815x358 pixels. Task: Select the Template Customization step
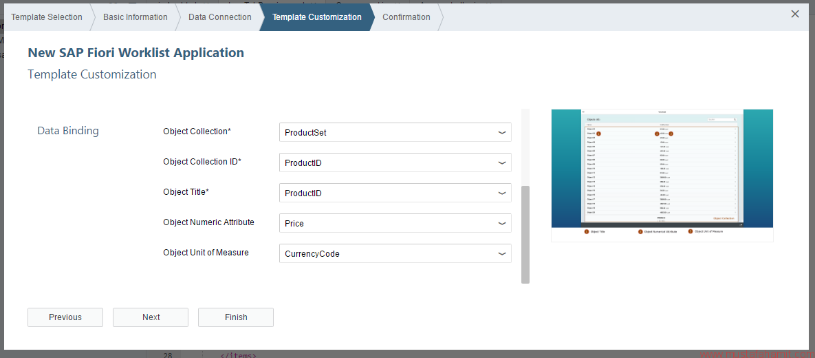317,17
